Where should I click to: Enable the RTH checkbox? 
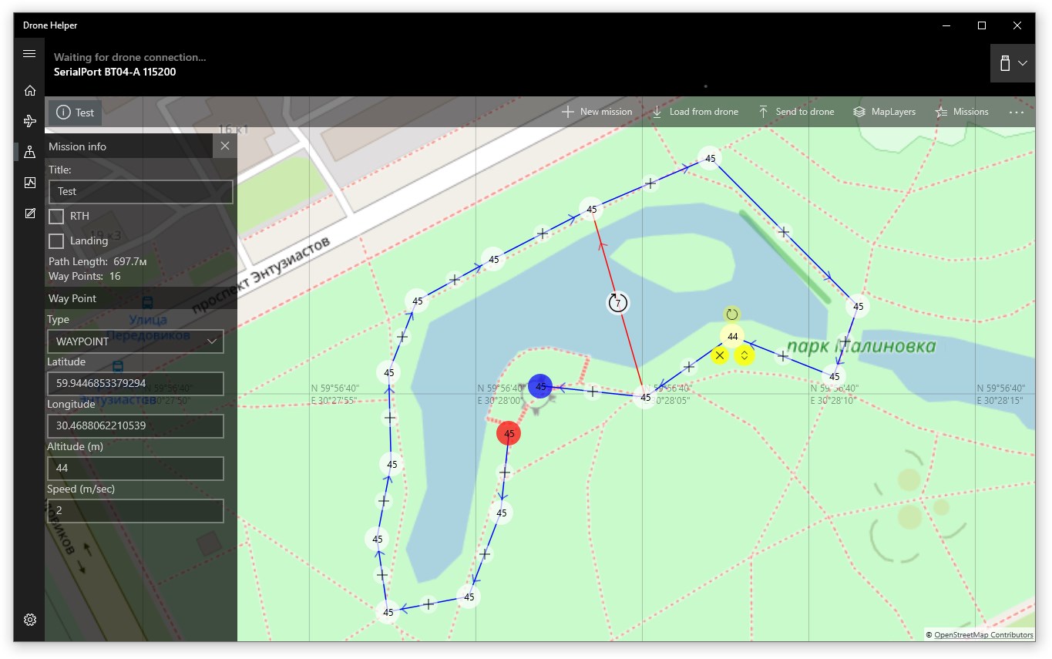point(56,217)
